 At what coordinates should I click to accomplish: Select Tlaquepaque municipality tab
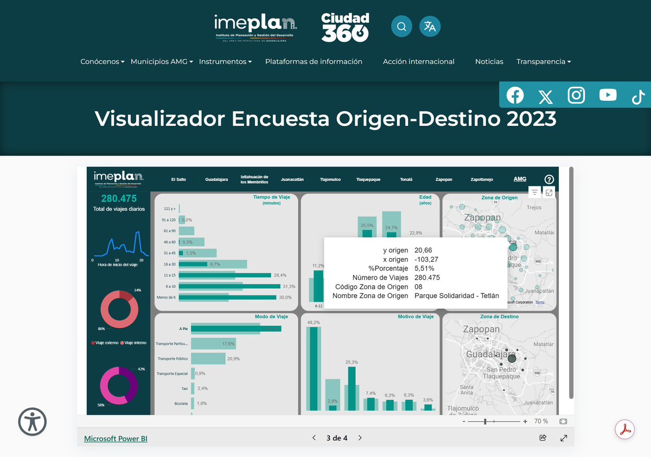point(368,179)
